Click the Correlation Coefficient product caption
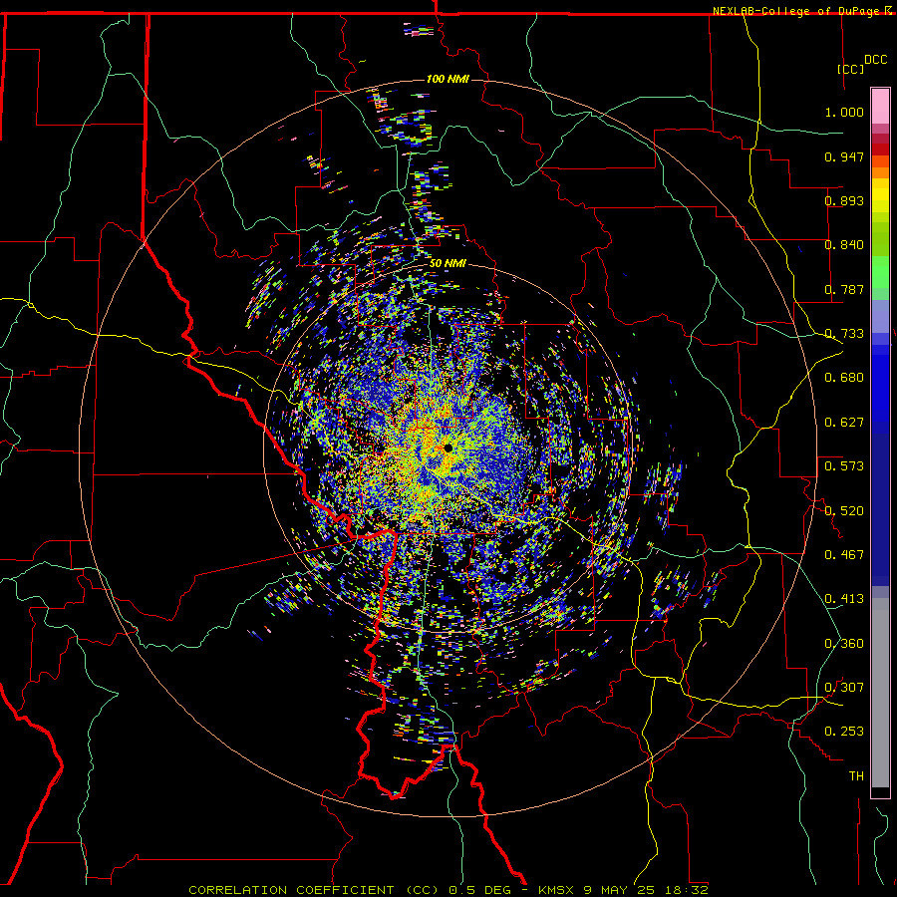This screenshot has width=897, height=897. 448,890
